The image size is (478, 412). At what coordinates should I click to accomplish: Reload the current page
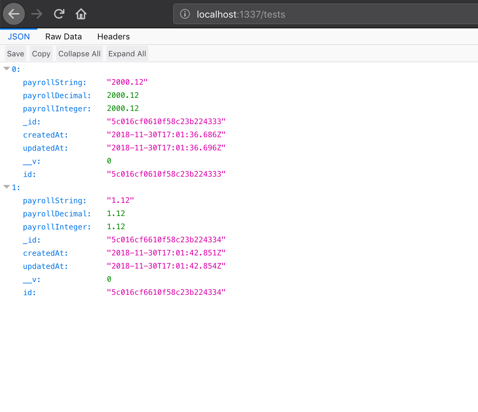coord(59,14)
